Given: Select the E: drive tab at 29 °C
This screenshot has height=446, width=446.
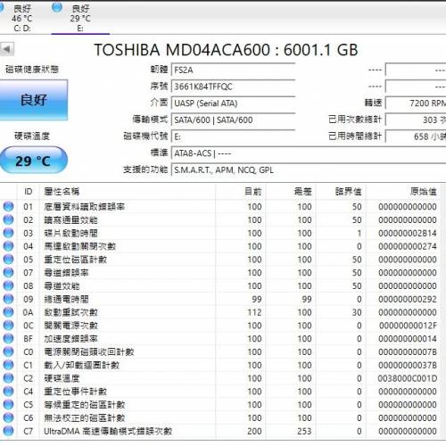Looking at the screenshot, I should [80, 18].
